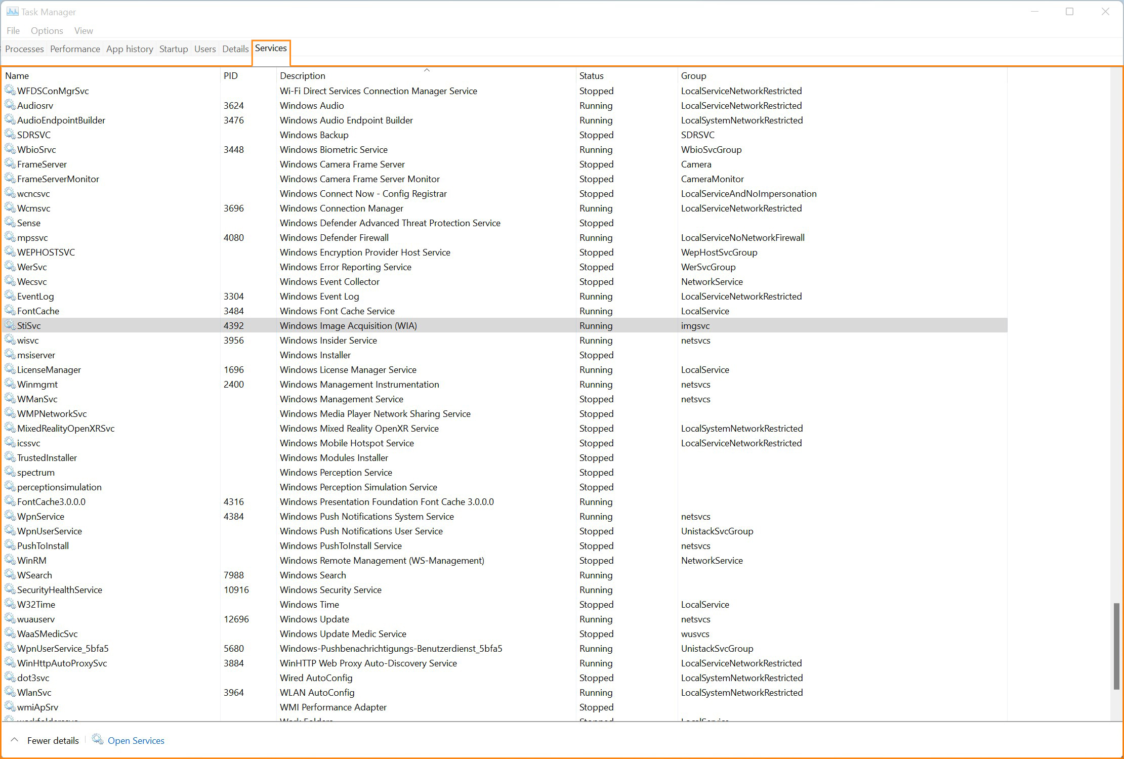The height and width of the screenshot is (759, 1124).
Task: Switch to the Startup tab
Action: click(x=174, y=49)
